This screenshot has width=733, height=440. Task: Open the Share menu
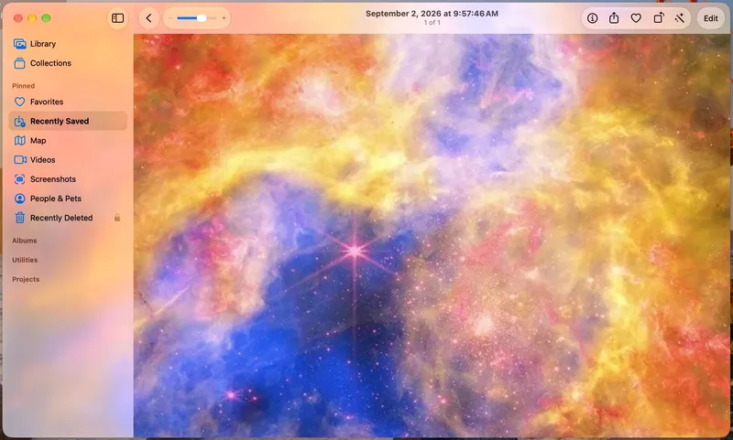coord(614,18)
